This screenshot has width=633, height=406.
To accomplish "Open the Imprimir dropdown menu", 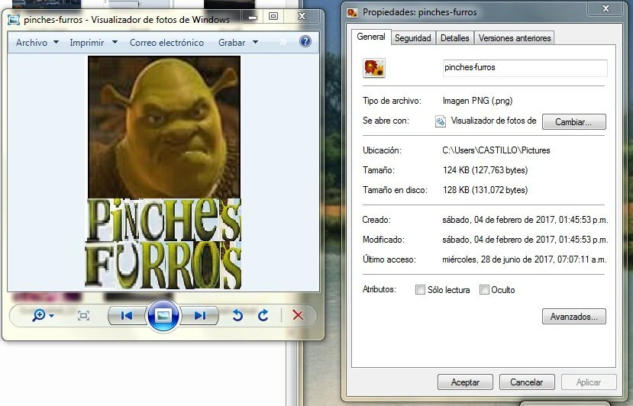I will point(93,43).
